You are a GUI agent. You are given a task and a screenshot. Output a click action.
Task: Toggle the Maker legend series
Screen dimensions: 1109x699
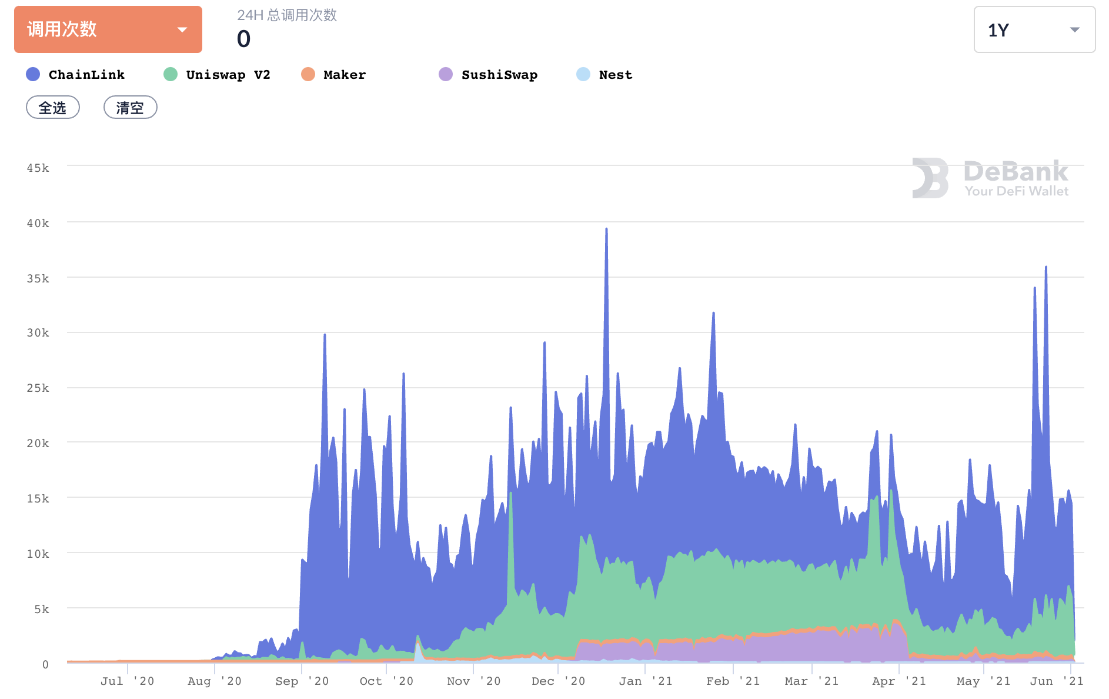[333, 75]
